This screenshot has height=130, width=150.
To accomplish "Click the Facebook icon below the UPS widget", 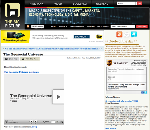I will [142, 92].
